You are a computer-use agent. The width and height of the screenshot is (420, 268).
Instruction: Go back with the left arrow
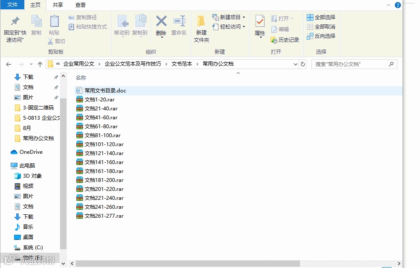click(x=9, y=64)
